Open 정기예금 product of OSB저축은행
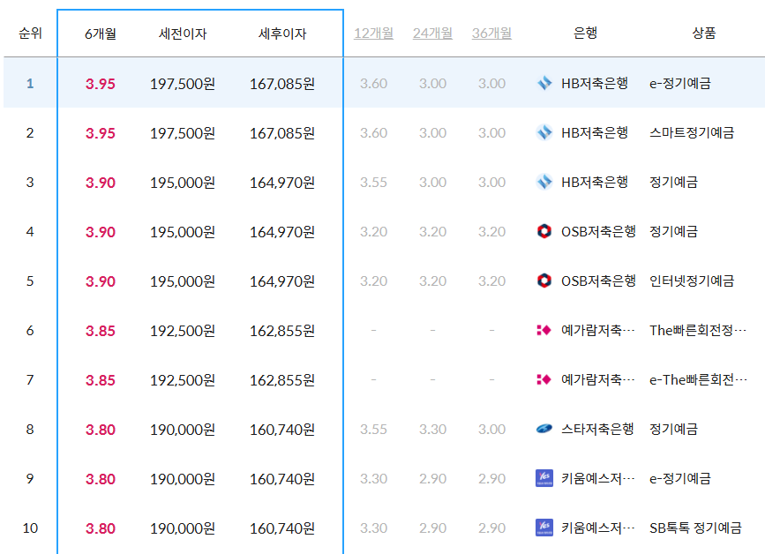 (x=673, y=231)
